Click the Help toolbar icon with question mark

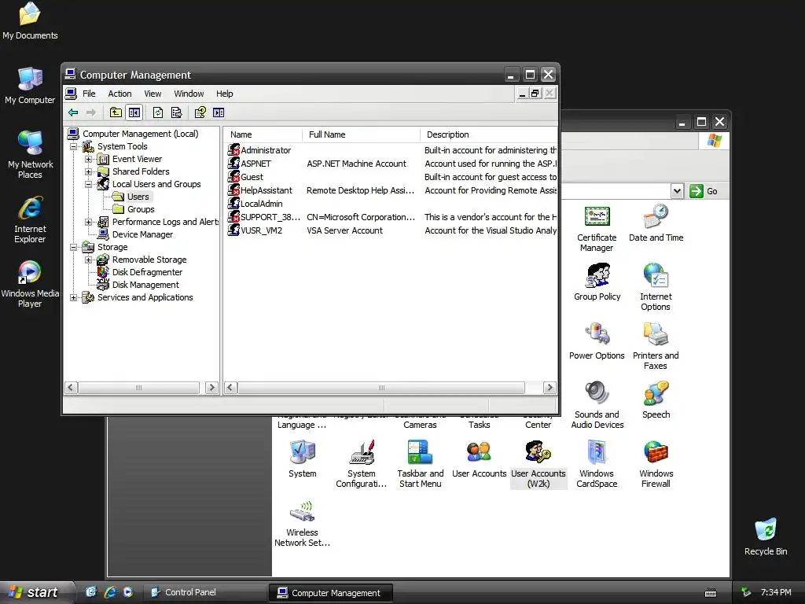[x=200, y=112]
